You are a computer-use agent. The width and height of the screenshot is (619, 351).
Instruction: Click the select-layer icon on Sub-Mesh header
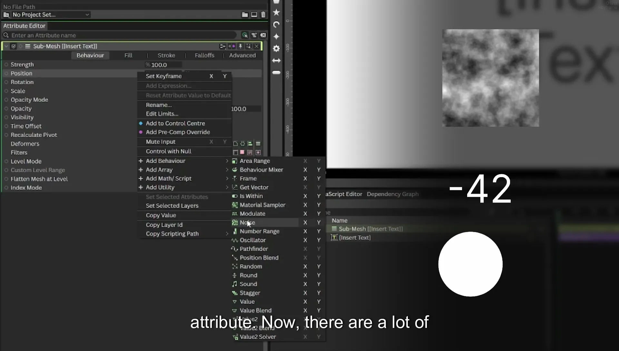249,46
